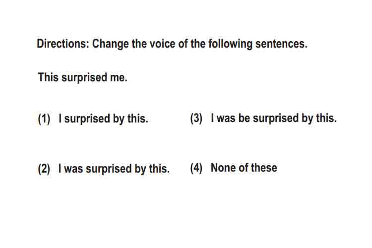The height and width of the screenshot is (248, 372).
Task: Click the word 'Directions:' in the heading
Action: [63, 44]
